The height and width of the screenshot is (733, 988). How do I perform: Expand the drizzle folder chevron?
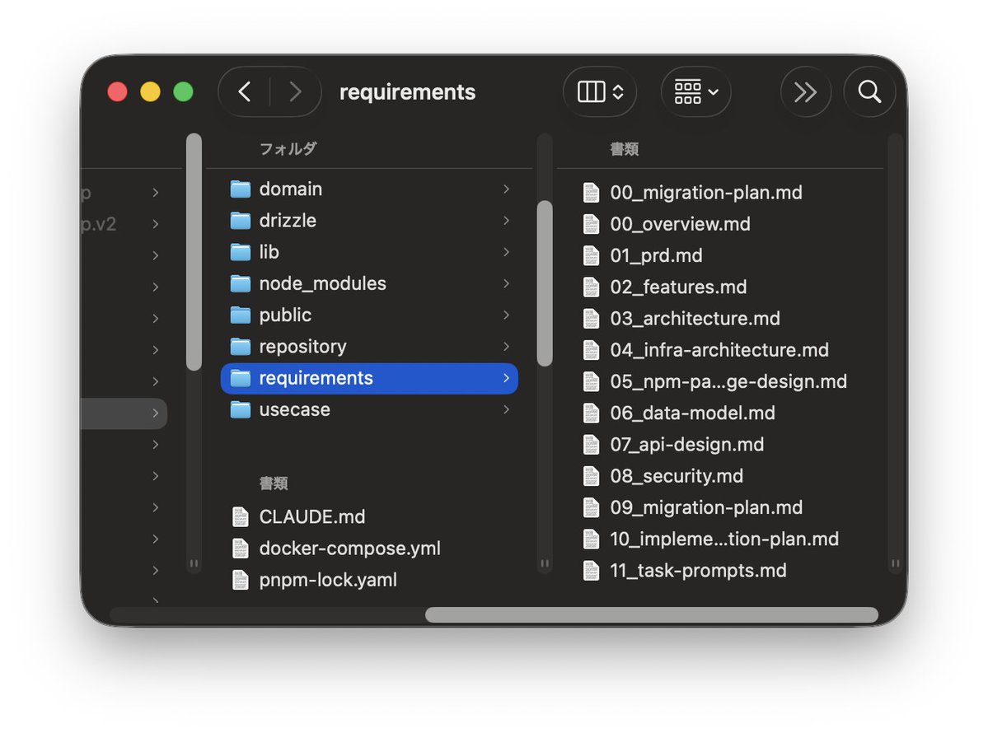(506, 221)
